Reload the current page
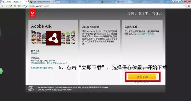 click(x=11, y=6)
